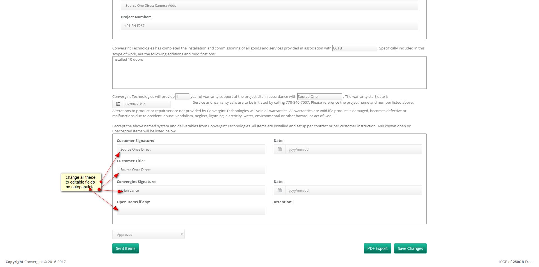This screenshot has width=539, height=267.
Task: Select the warranty years field containing 1
Action: coord(182,97)
